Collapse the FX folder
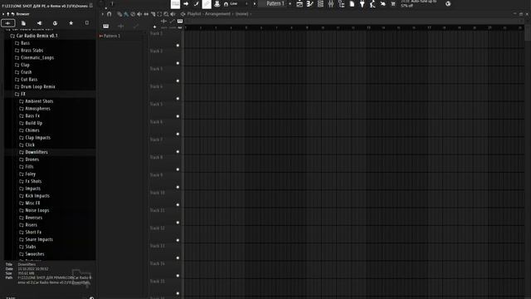 (x=20, y=94)
